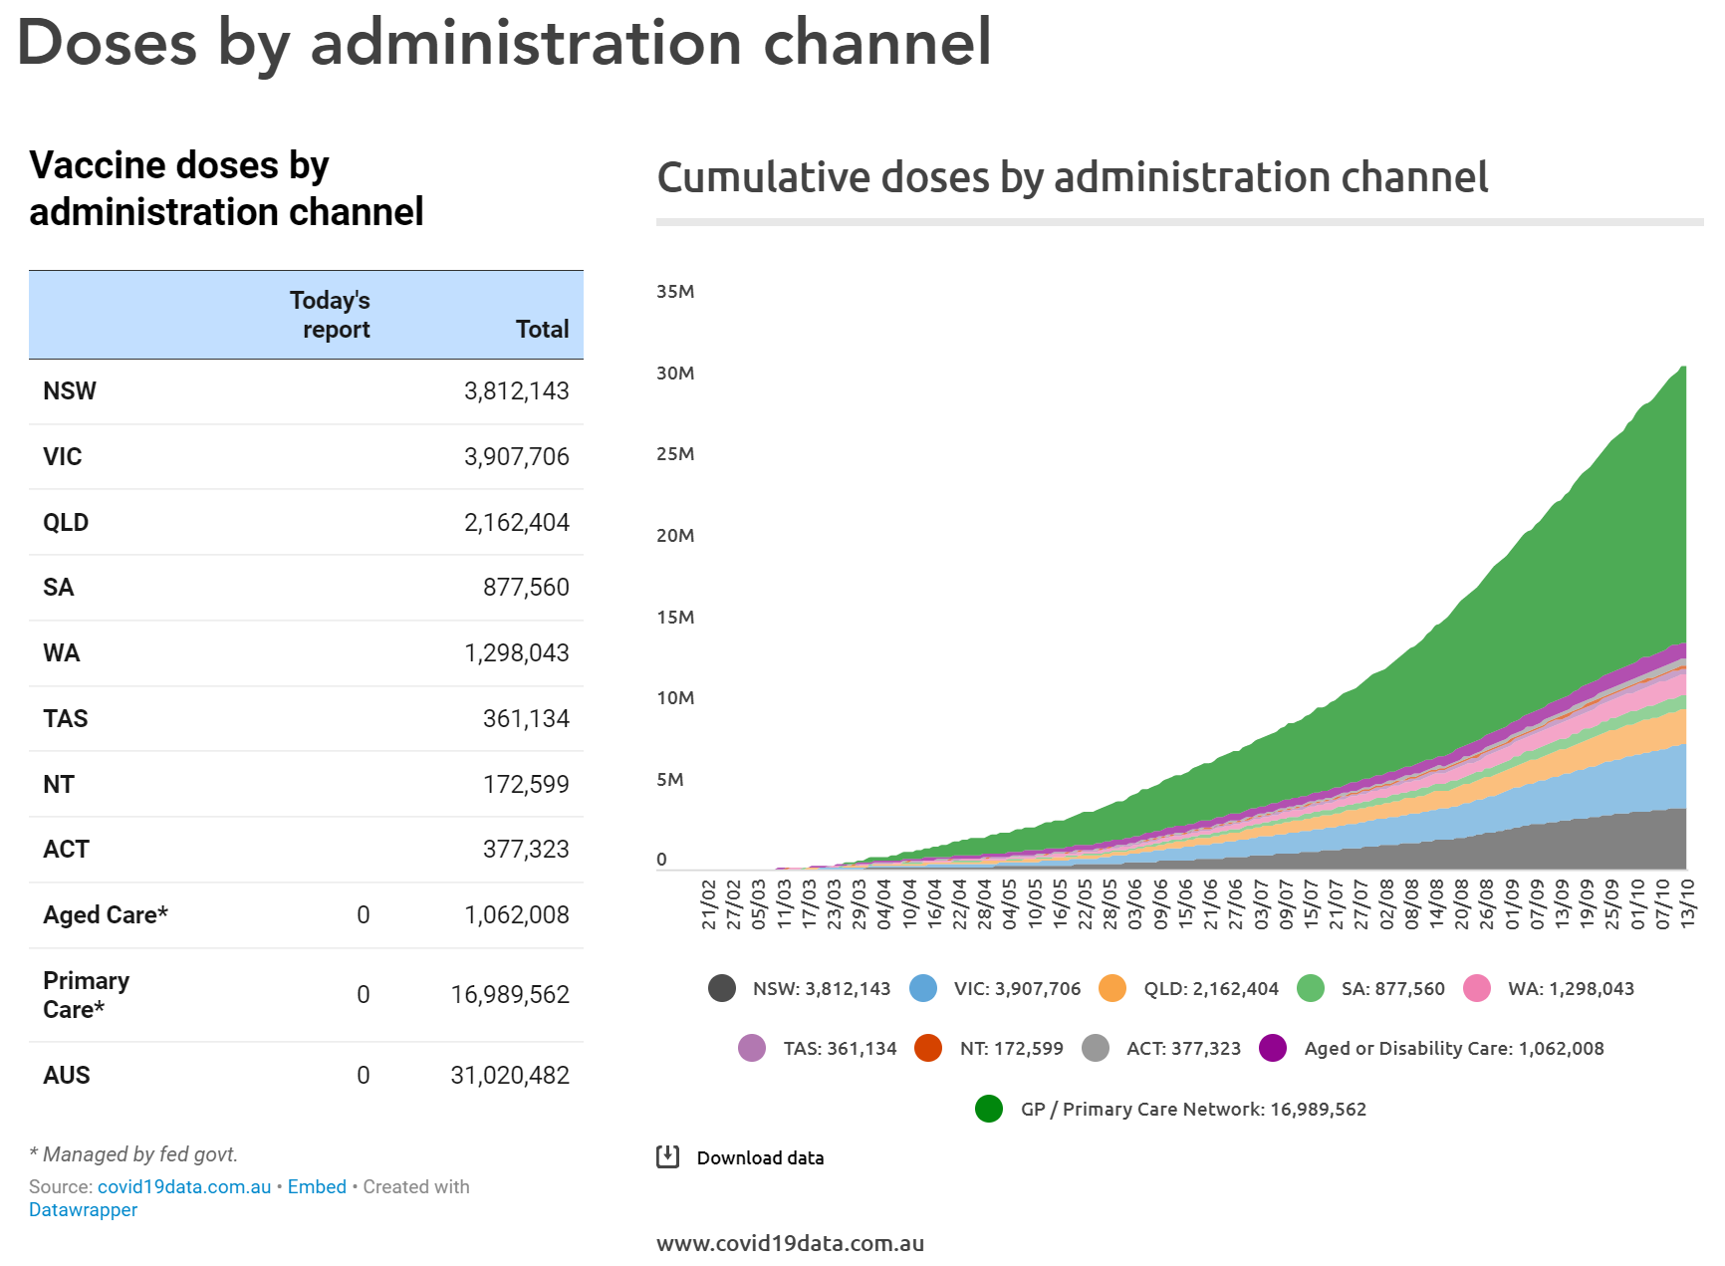Screen dimensions: 1725x1266
Task: Click the NSW dark gray legend dot
Action: 722,988
